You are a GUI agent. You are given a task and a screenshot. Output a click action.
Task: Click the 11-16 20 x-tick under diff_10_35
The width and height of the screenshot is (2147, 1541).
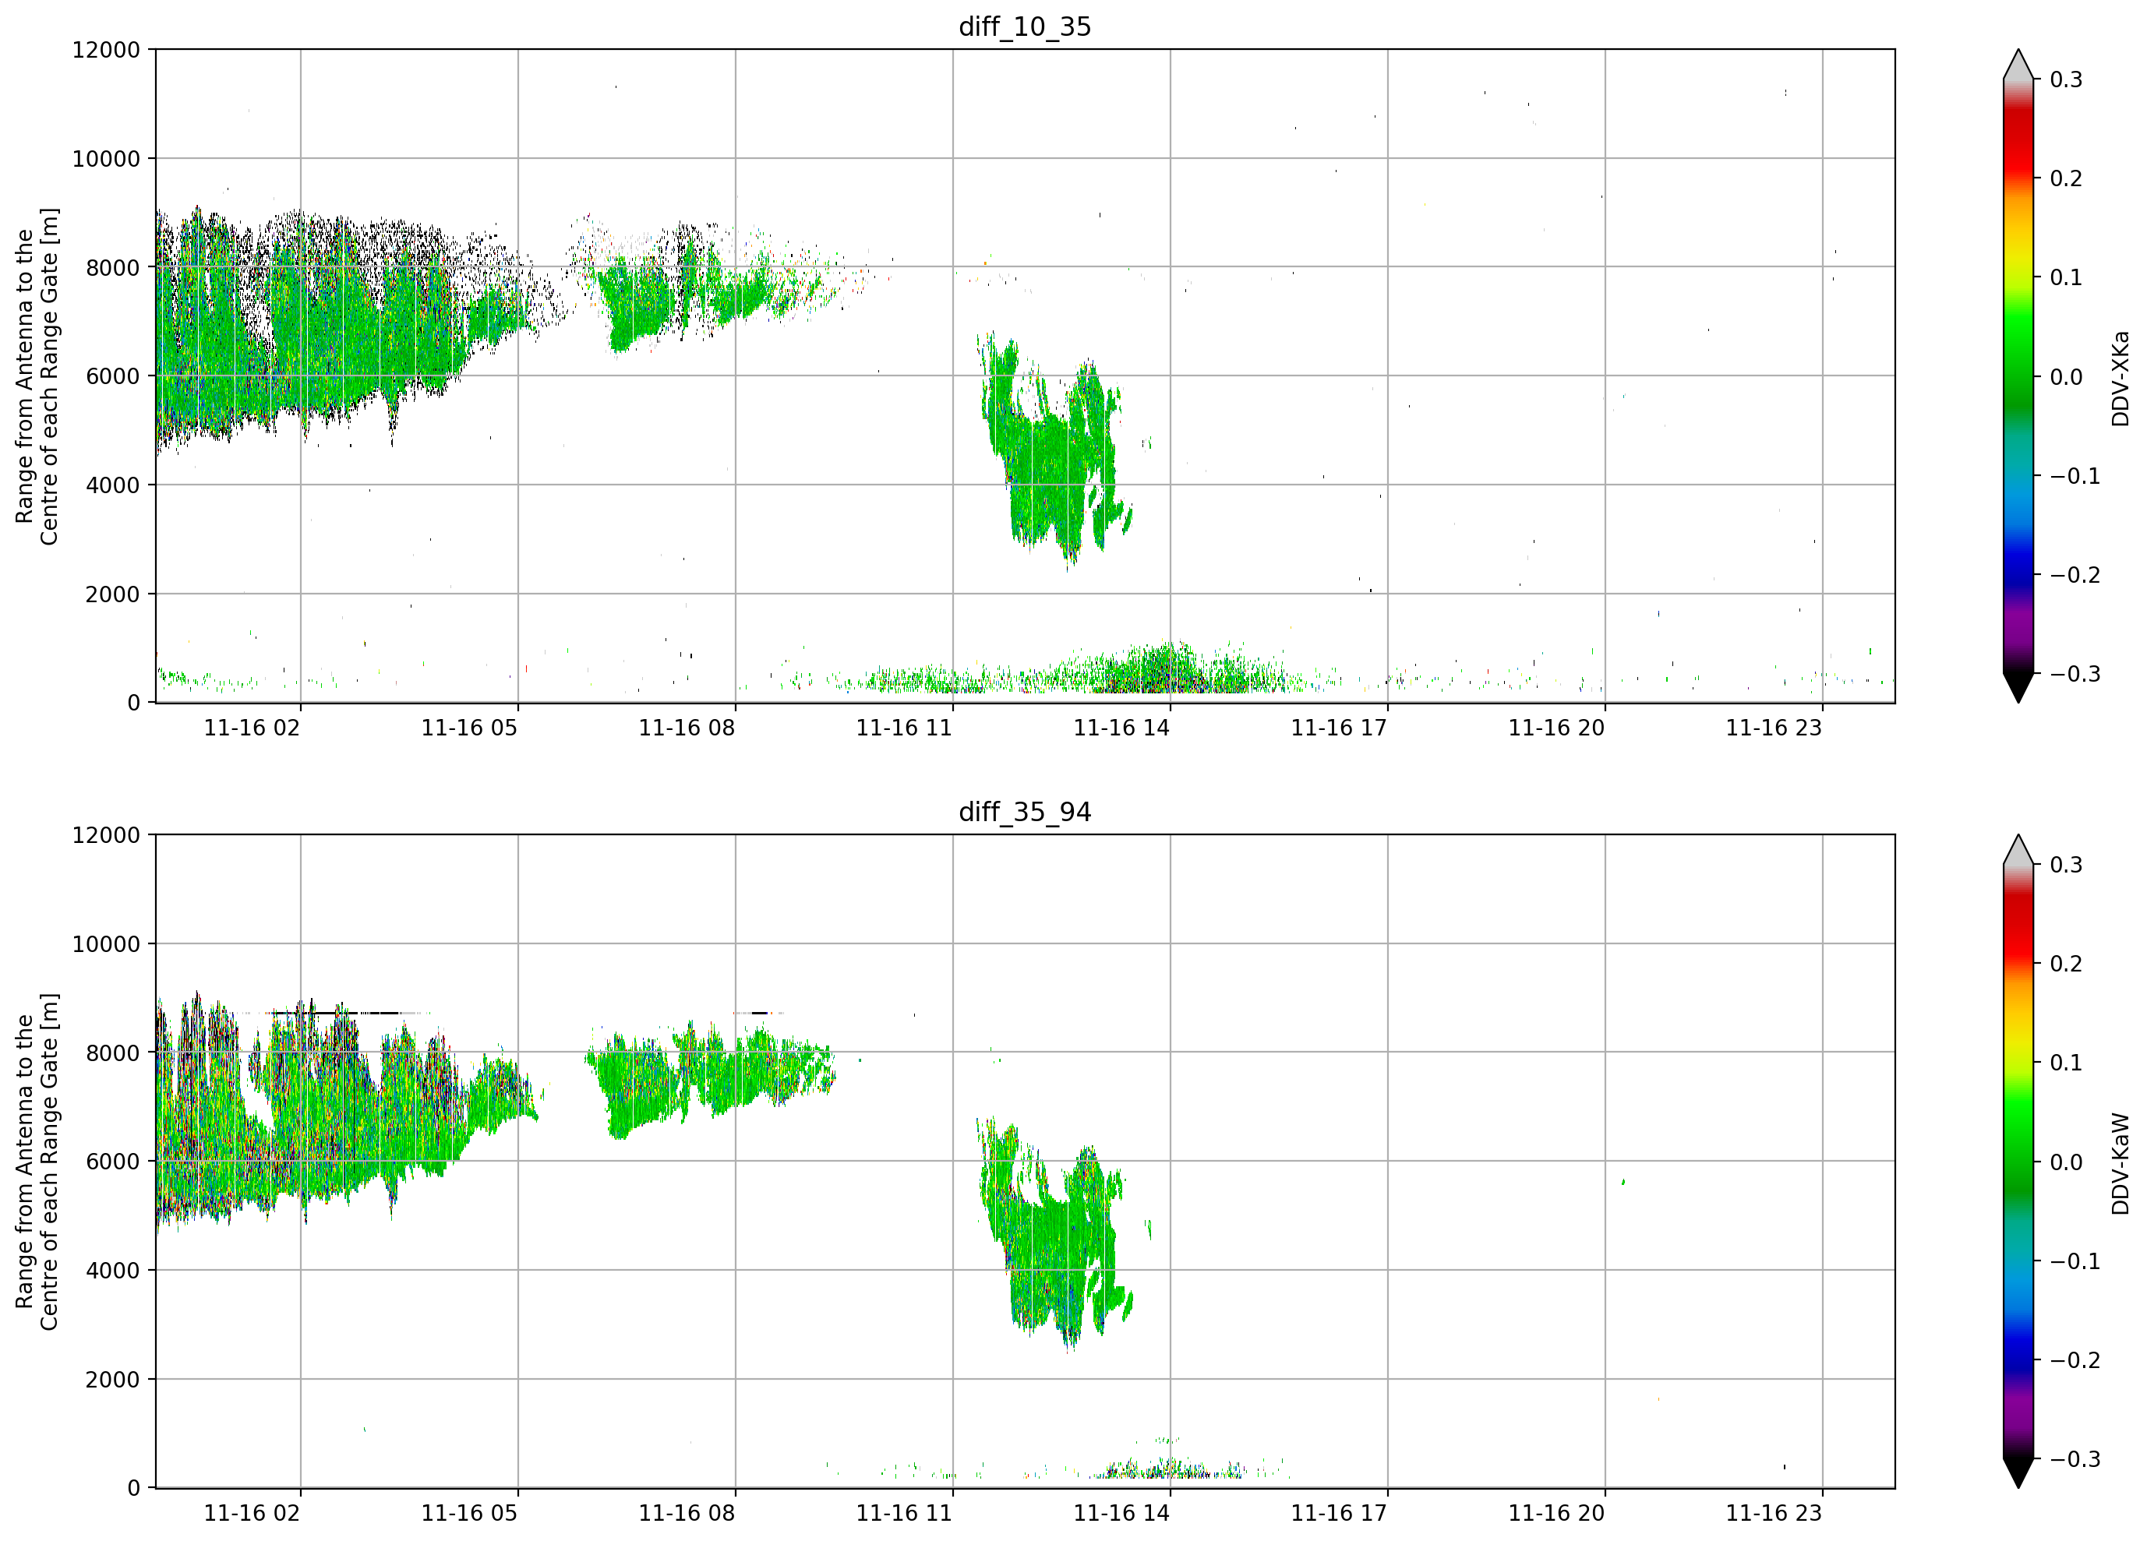coord(1556,728)
